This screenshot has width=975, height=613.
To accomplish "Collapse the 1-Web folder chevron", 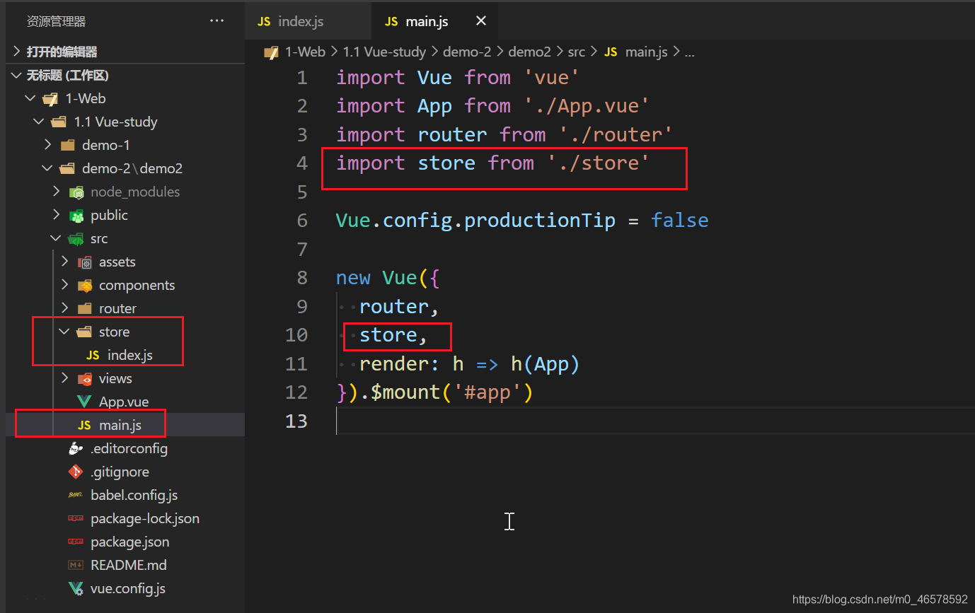I will click(30, 98).
